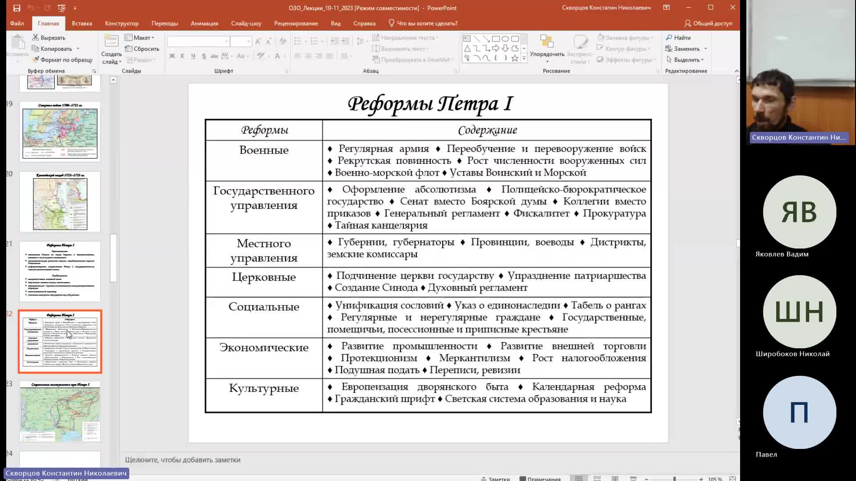This screenshot has width=856, height=481.
Task: Select the Down Arrow shape in gallery
Action: (x=505, y=48)
